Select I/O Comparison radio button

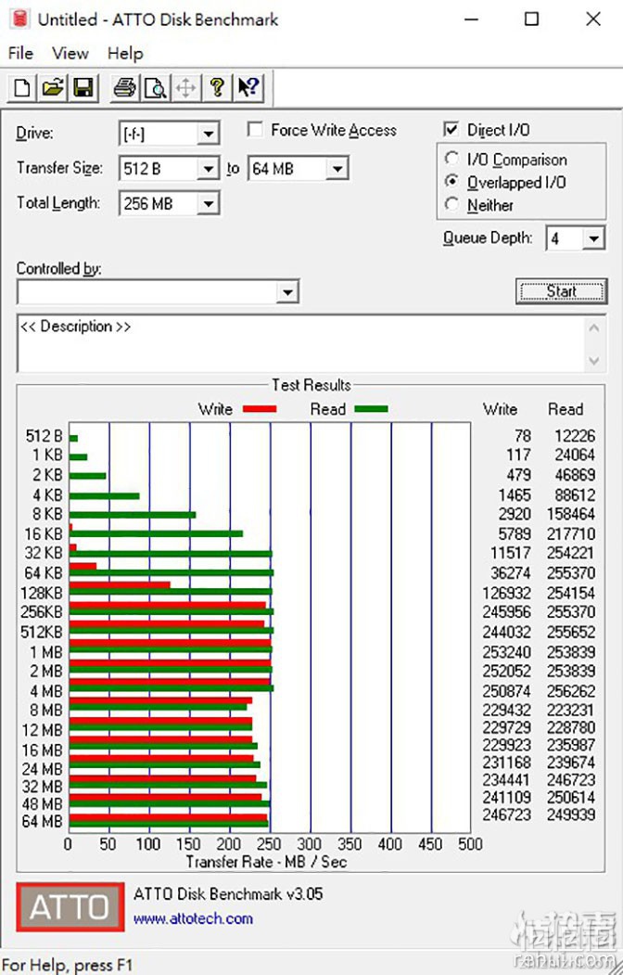pyautogui.click(x=452, y=160)
